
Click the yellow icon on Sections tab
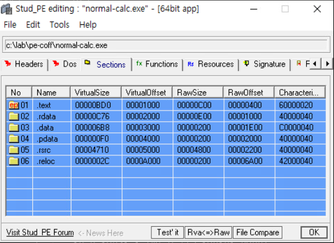(x=87, y=62)
